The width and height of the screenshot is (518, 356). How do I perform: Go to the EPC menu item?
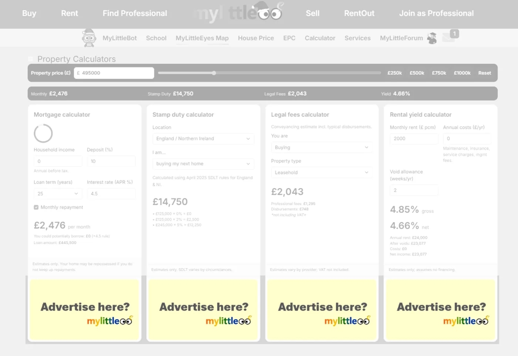click(289, 38)
